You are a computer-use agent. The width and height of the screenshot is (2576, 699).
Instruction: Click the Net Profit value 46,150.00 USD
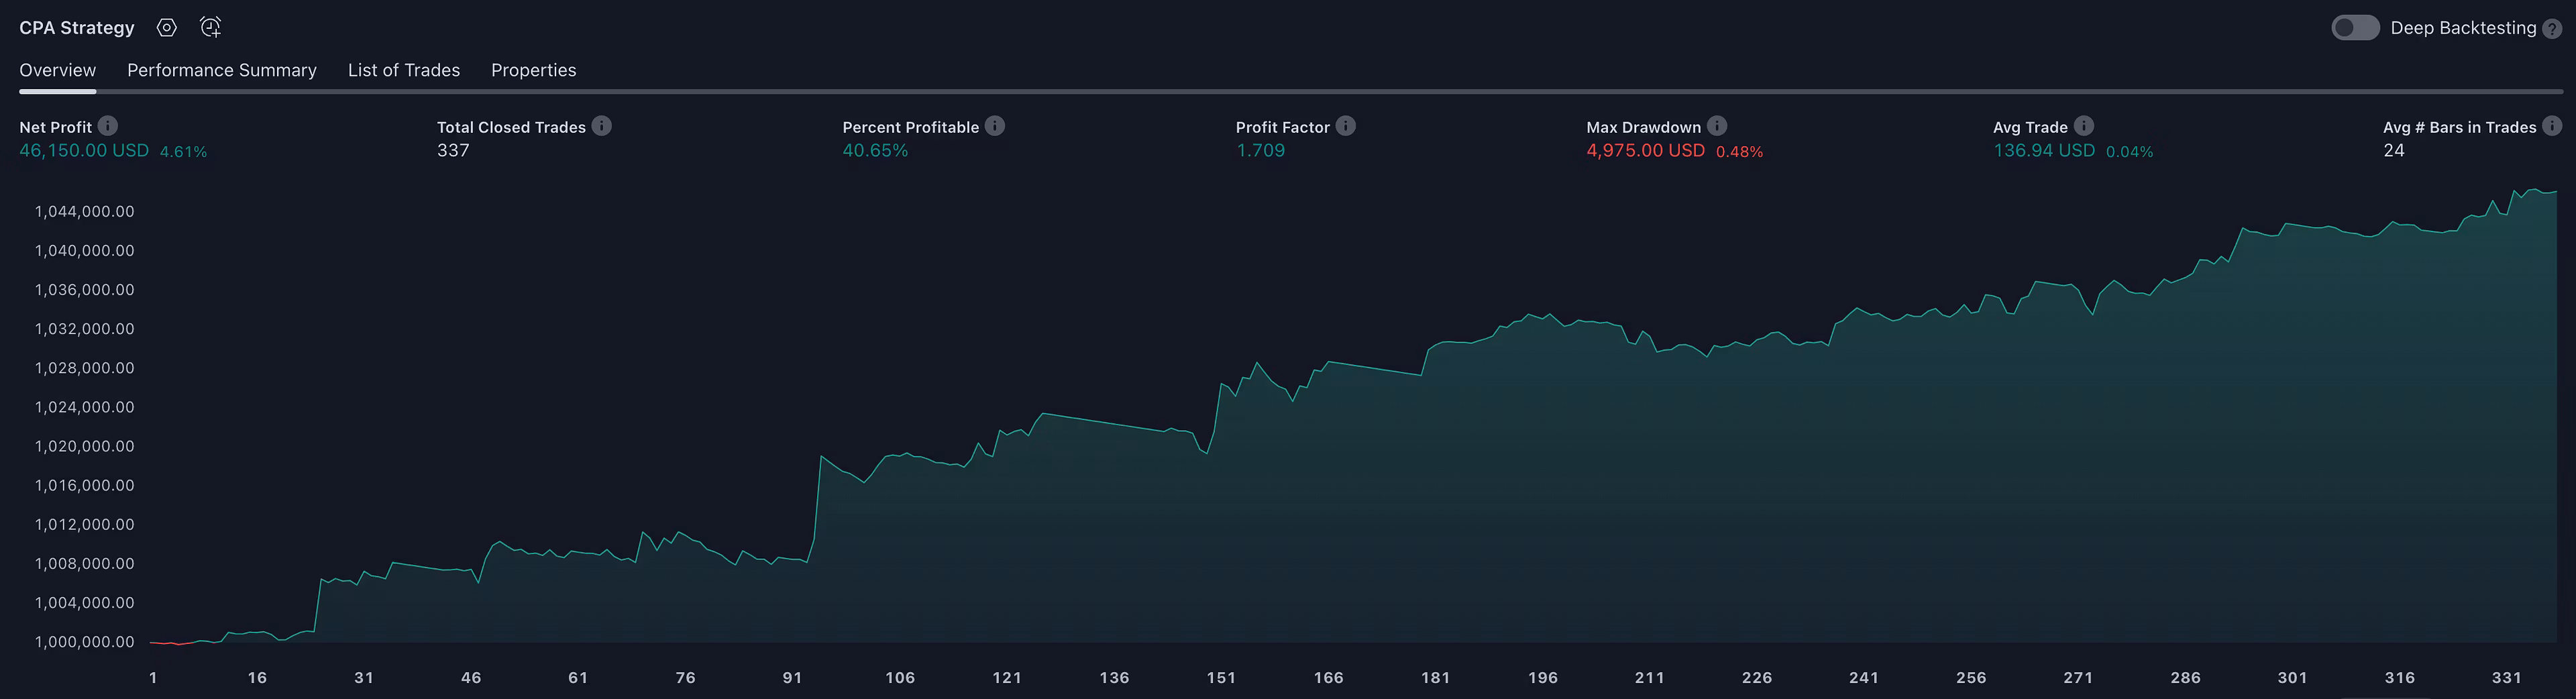point(84,151)
